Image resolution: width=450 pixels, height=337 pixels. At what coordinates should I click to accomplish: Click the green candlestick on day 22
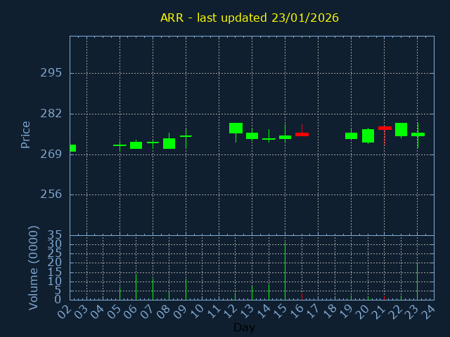click(401, 129)
